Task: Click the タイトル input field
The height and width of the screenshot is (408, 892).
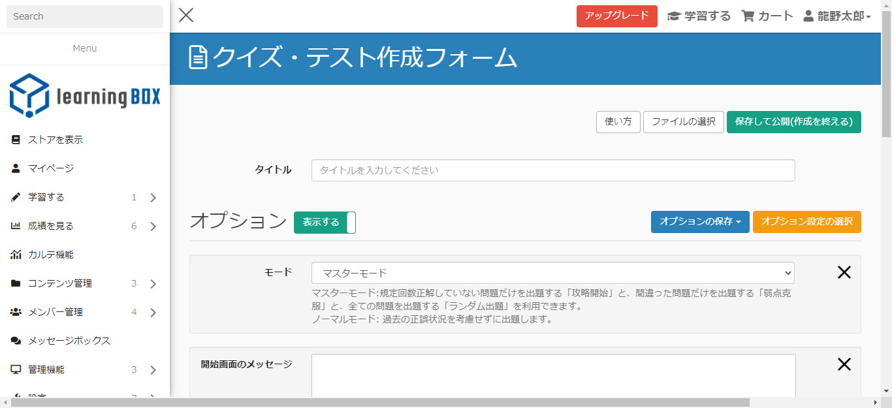Action: [552, 170]
